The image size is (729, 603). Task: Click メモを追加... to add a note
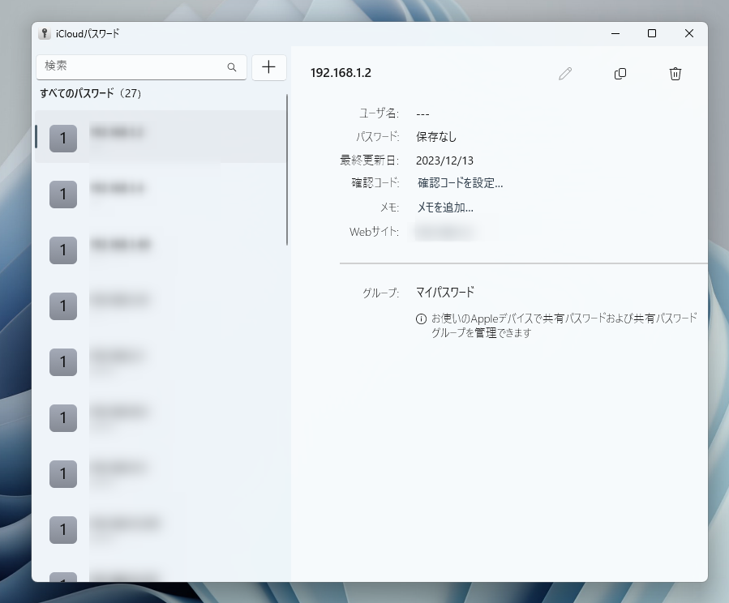[x=445, y=207]
